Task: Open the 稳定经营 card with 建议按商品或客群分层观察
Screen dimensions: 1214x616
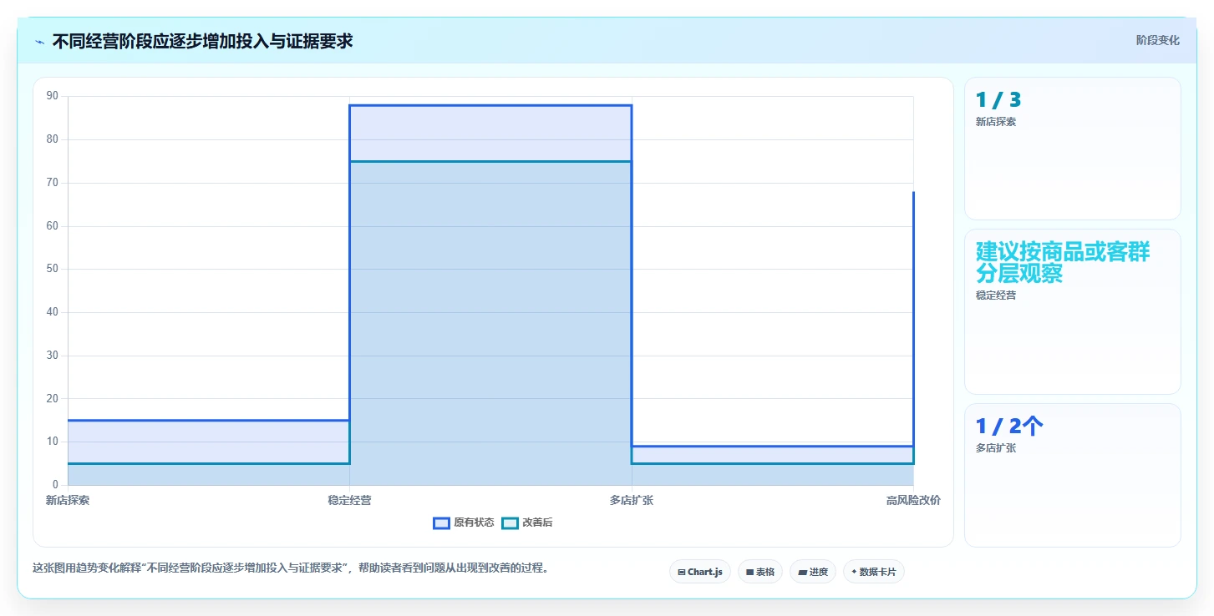Action: point(1073,311)
